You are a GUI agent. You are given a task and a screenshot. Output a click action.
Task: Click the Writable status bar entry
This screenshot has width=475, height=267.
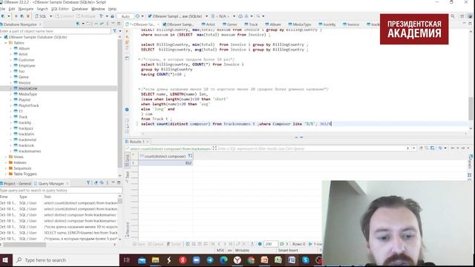[242, 251]
